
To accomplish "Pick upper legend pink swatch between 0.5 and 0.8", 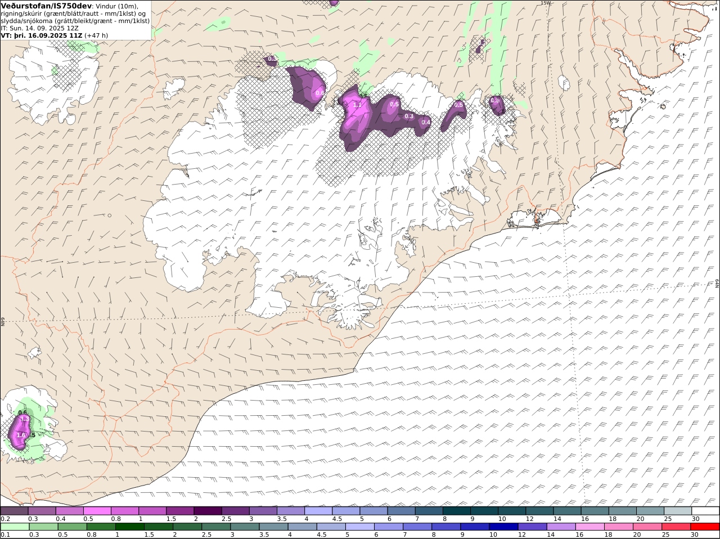I will [x=97, y=511].
